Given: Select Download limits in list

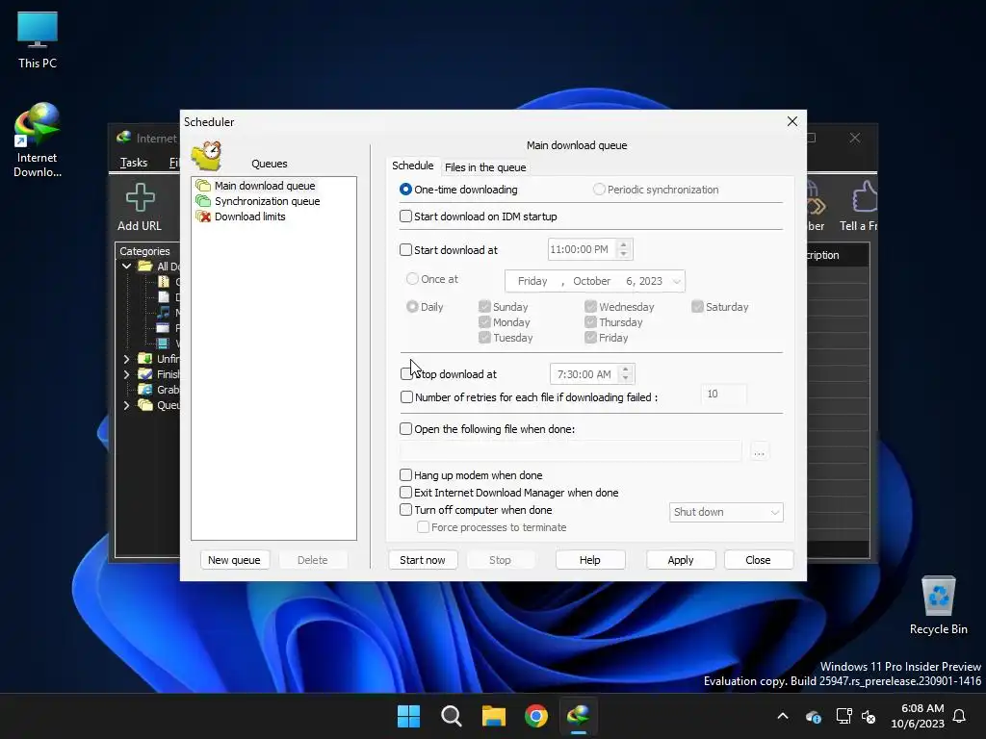Looking at the screenshot, I should (249, 217).
